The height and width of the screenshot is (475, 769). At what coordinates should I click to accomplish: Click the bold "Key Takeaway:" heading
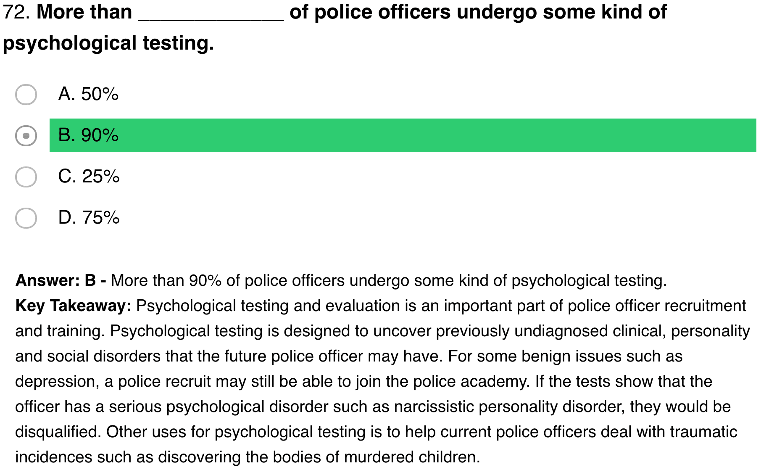74,306
